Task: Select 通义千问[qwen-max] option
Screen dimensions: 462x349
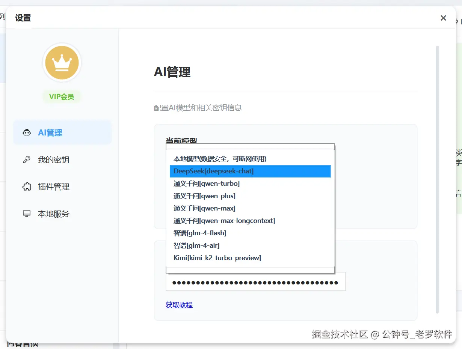Action: pos(250,208)
